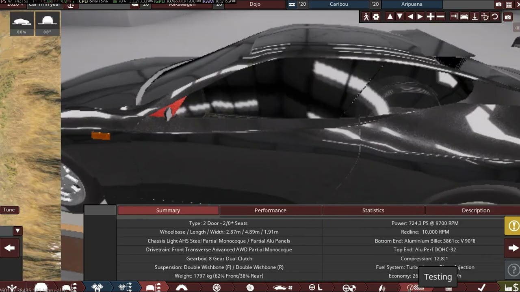Pan camera right with the right arrow

pyautogui.click(x=420, y=17)
